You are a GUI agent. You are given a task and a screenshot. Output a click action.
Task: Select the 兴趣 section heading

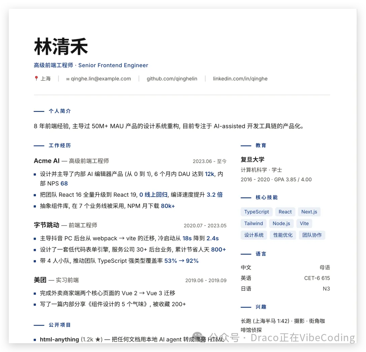(x=261, y=307)
